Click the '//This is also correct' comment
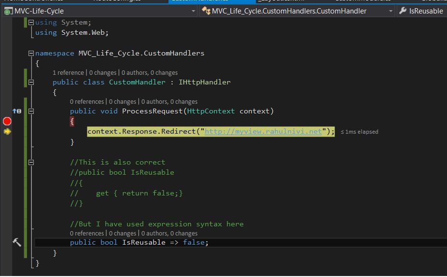The image size is (447, 277). [x=117, y=162]
